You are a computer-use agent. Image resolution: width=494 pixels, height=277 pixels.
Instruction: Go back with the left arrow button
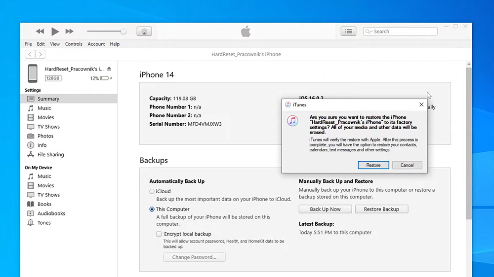click(x=30, y=54)
